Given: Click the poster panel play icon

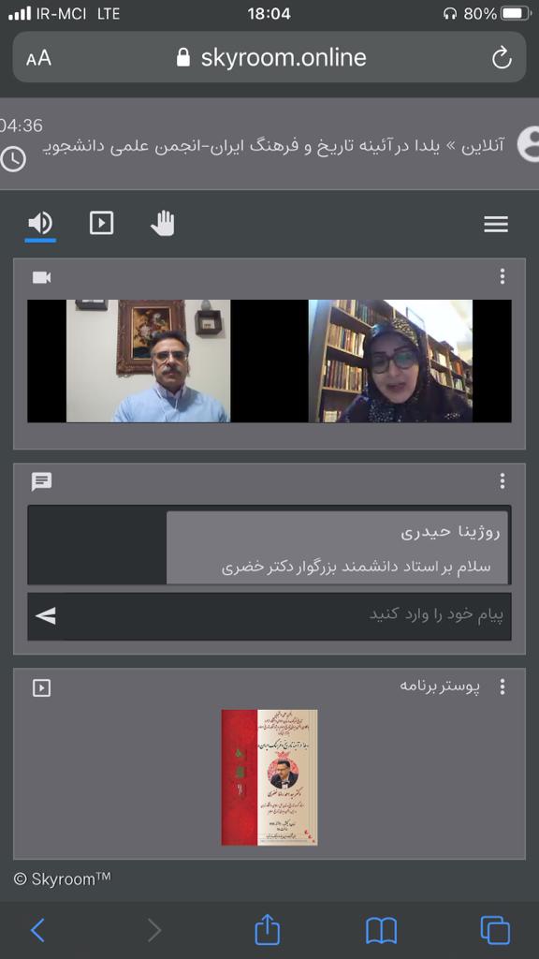Looking at the screenshot, I should (x=41, y=688).
